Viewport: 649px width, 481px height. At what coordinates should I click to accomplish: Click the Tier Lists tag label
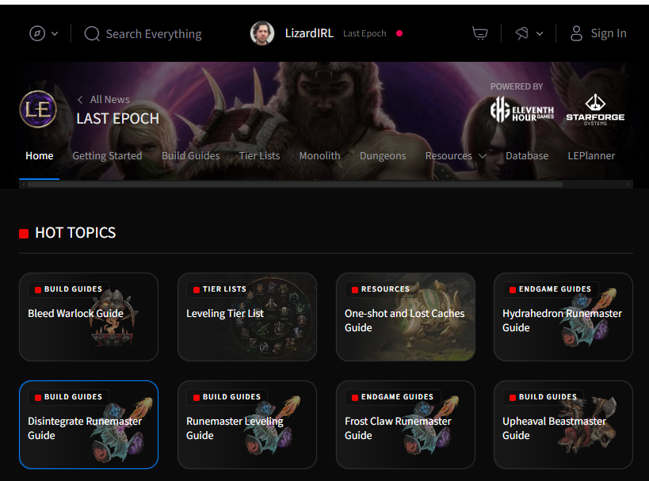(220, 289)
